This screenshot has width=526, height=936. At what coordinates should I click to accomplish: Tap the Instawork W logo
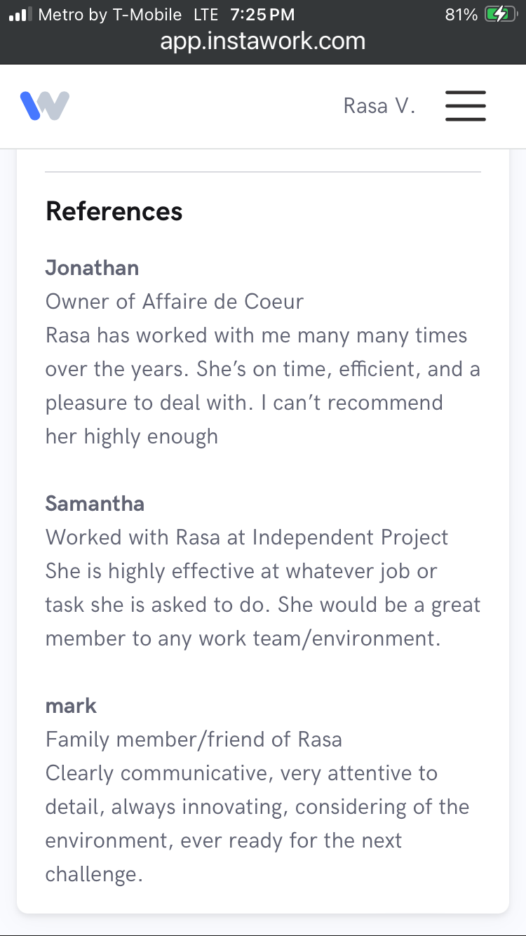point(45,106)
